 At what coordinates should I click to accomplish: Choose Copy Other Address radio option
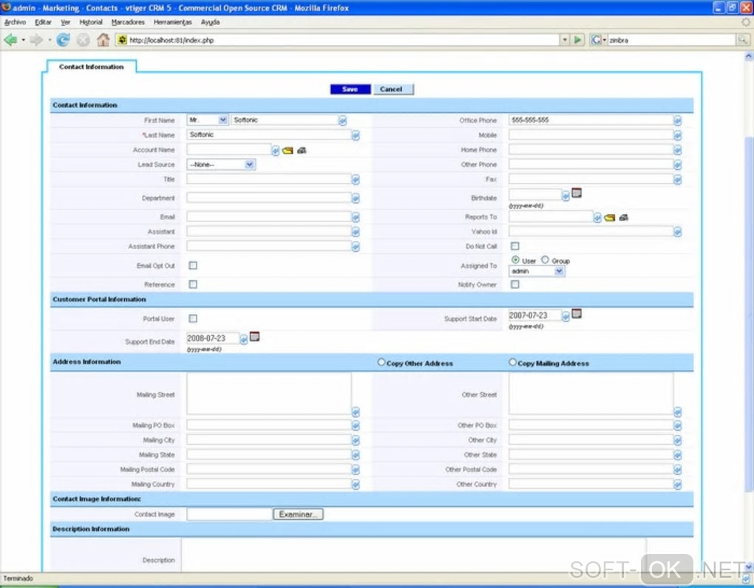pyautogui.click(x=381, y=362)
